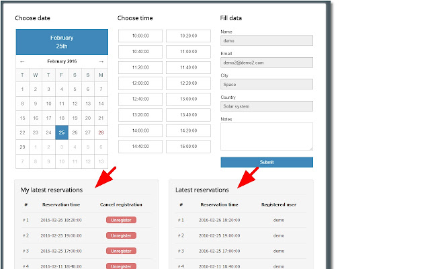Select the 14:40:00 time slot
This screenshot has width=430, height=269.
pyautogui.click(x=140, y=147)
